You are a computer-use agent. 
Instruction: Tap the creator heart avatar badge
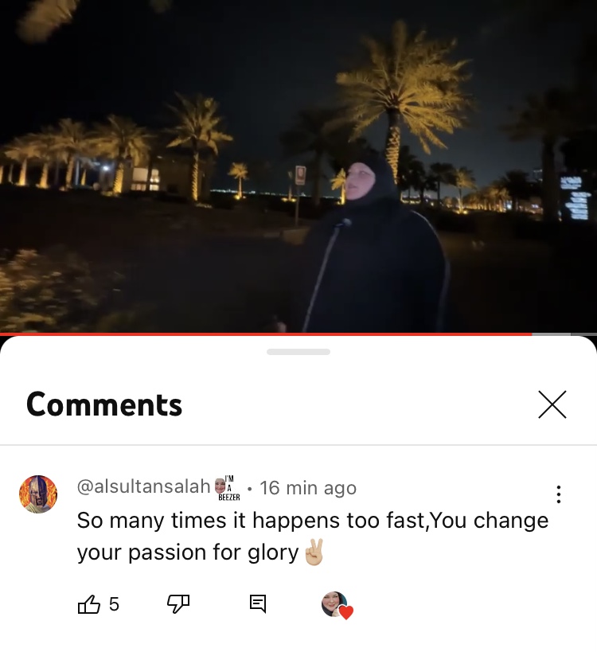pos(337,605)
